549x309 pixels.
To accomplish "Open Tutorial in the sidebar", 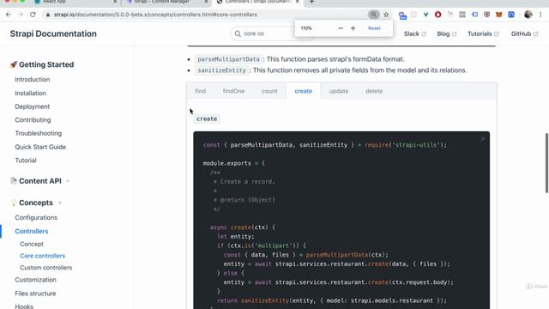I will click(x=26, y=161).
